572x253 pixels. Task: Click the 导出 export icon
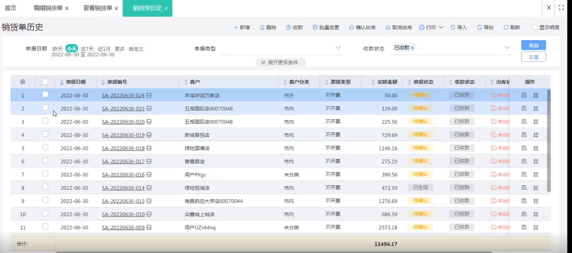click(x=479, y=28)
